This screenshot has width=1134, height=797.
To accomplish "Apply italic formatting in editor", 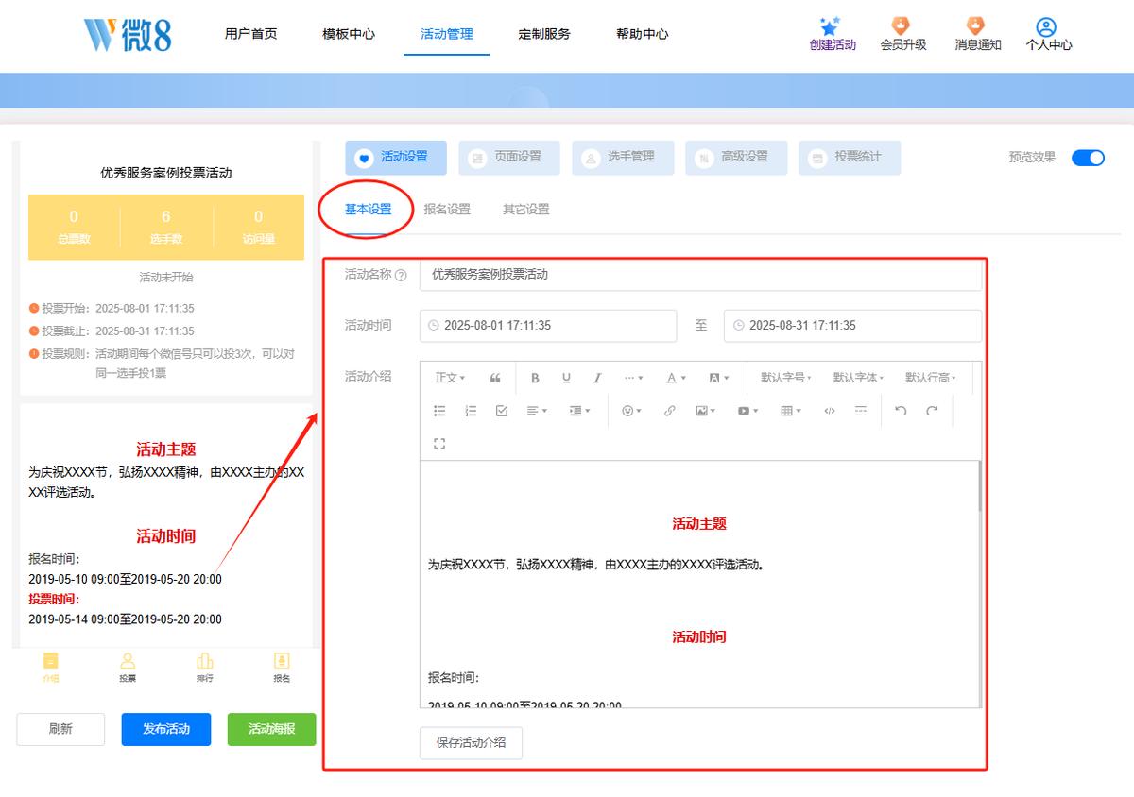I will (x=597, y=378).
